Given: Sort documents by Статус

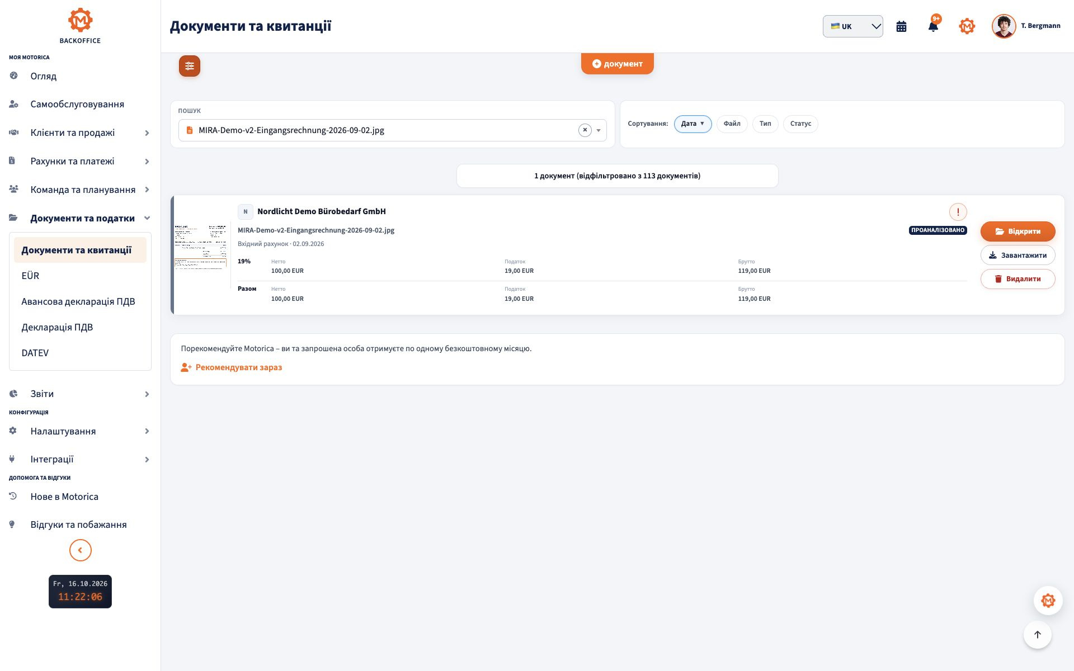Looking at the screenshot, I should (800, 124).
